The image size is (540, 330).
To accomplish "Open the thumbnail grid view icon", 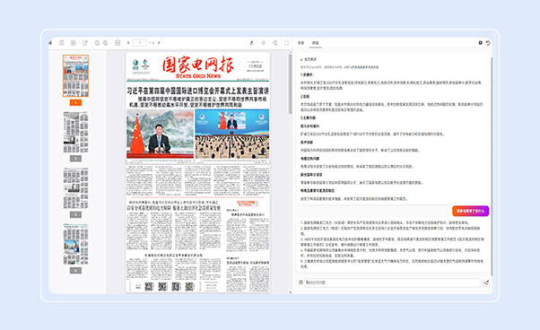I will pos(74,43).
